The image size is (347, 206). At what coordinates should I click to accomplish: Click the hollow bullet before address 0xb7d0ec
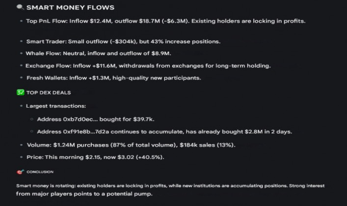point(32,119)
